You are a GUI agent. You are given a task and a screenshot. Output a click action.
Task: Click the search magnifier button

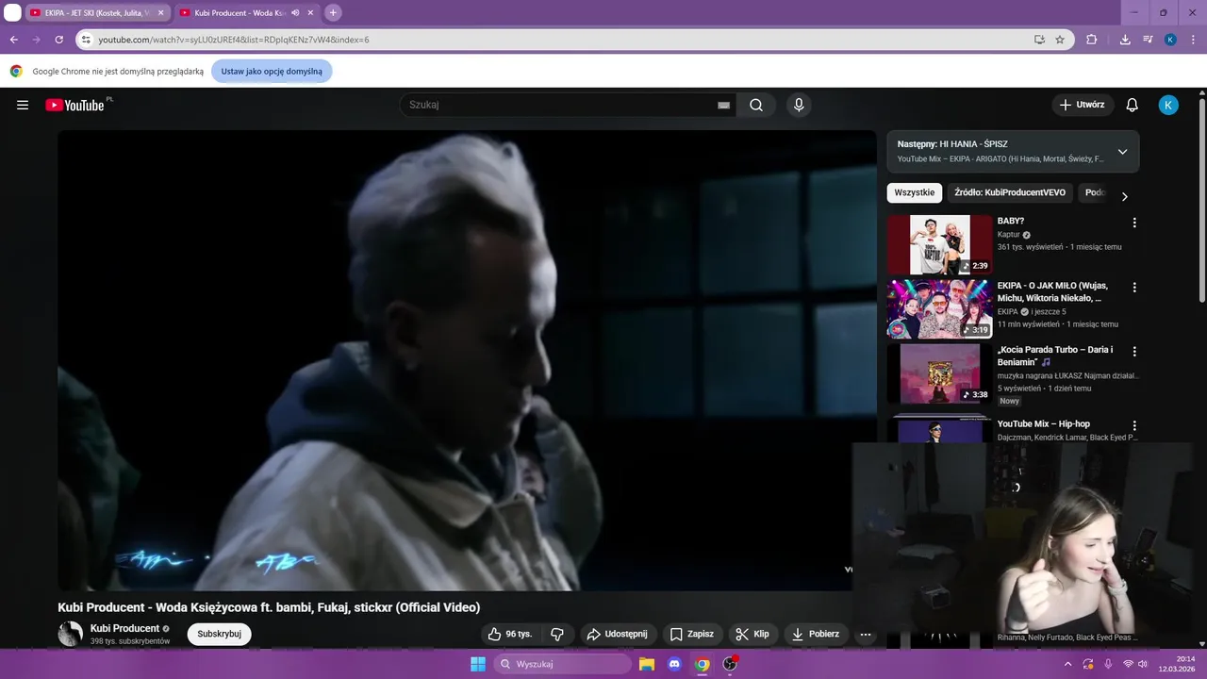[x=756, y=105]
